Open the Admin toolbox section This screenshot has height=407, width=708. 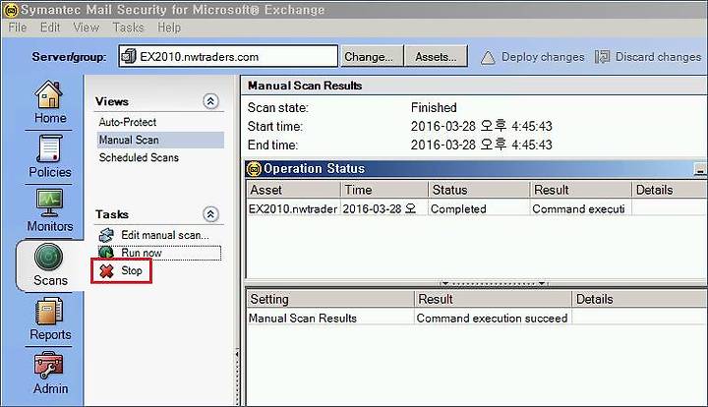pos(50,374)
